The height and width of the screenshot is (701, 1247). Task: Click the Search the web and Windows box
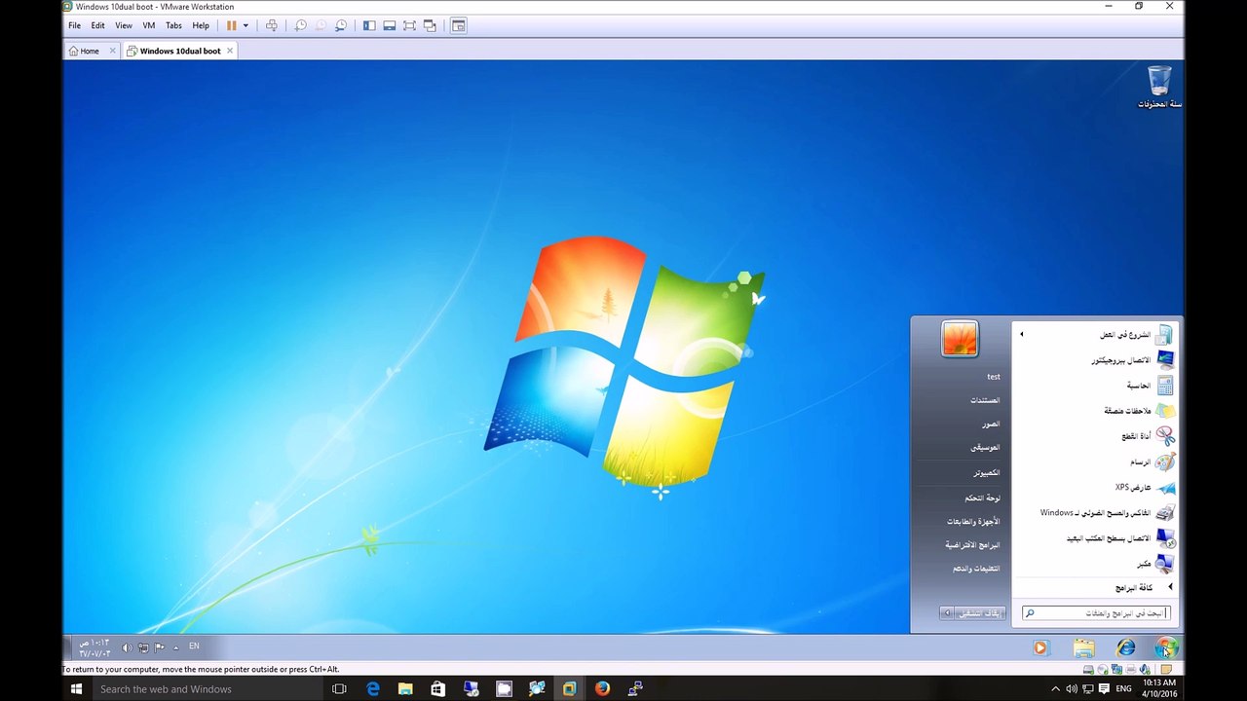[208, 688]
